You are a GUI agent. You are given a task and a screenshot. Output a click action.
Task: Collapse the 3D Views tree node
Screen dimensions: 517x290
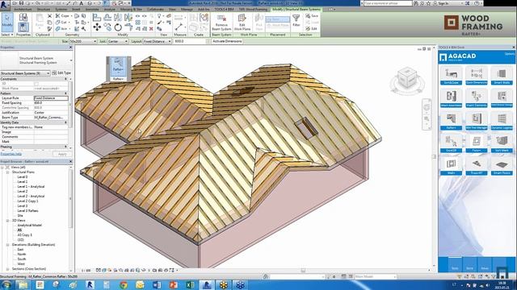[x=7, y=220]
